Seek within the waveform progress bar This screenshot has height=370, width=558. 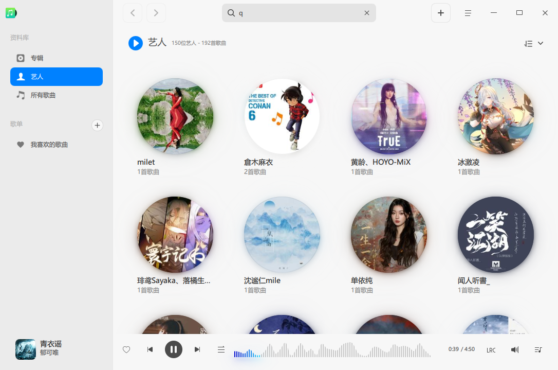pyautogui.click(x=332, y=350)
